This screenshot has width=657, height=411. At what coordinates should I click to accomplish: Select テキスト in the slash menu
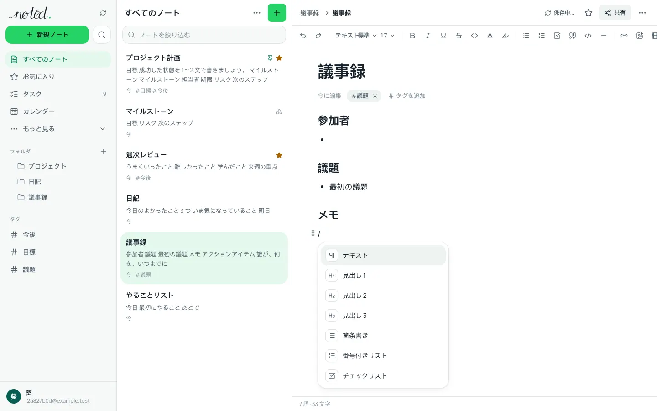point(383,255)
